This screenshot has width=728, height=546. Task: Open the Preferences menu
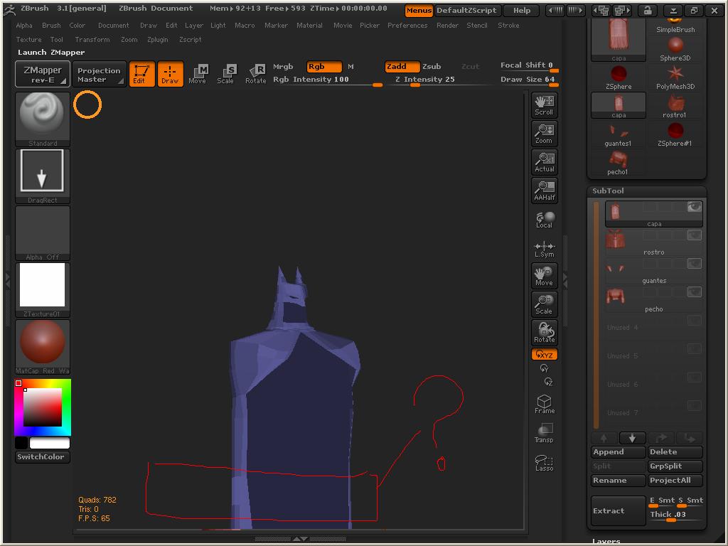[x=407, y=26]
